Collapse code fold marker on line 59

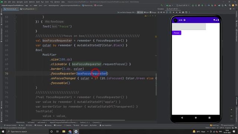[15, 22]
